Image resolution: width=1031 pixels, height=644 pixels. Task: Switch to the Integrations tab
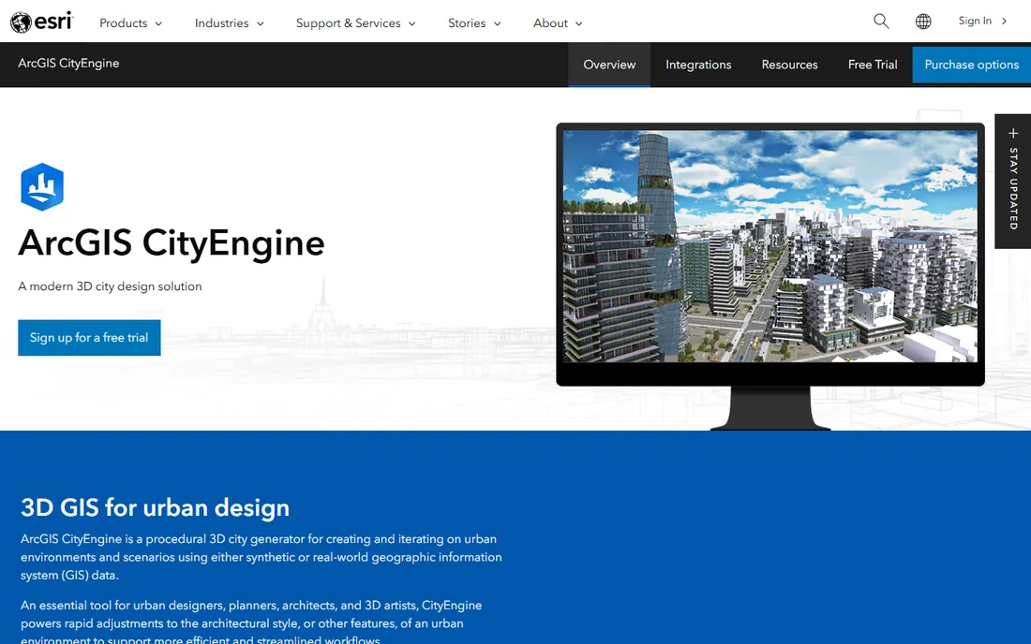698,65
